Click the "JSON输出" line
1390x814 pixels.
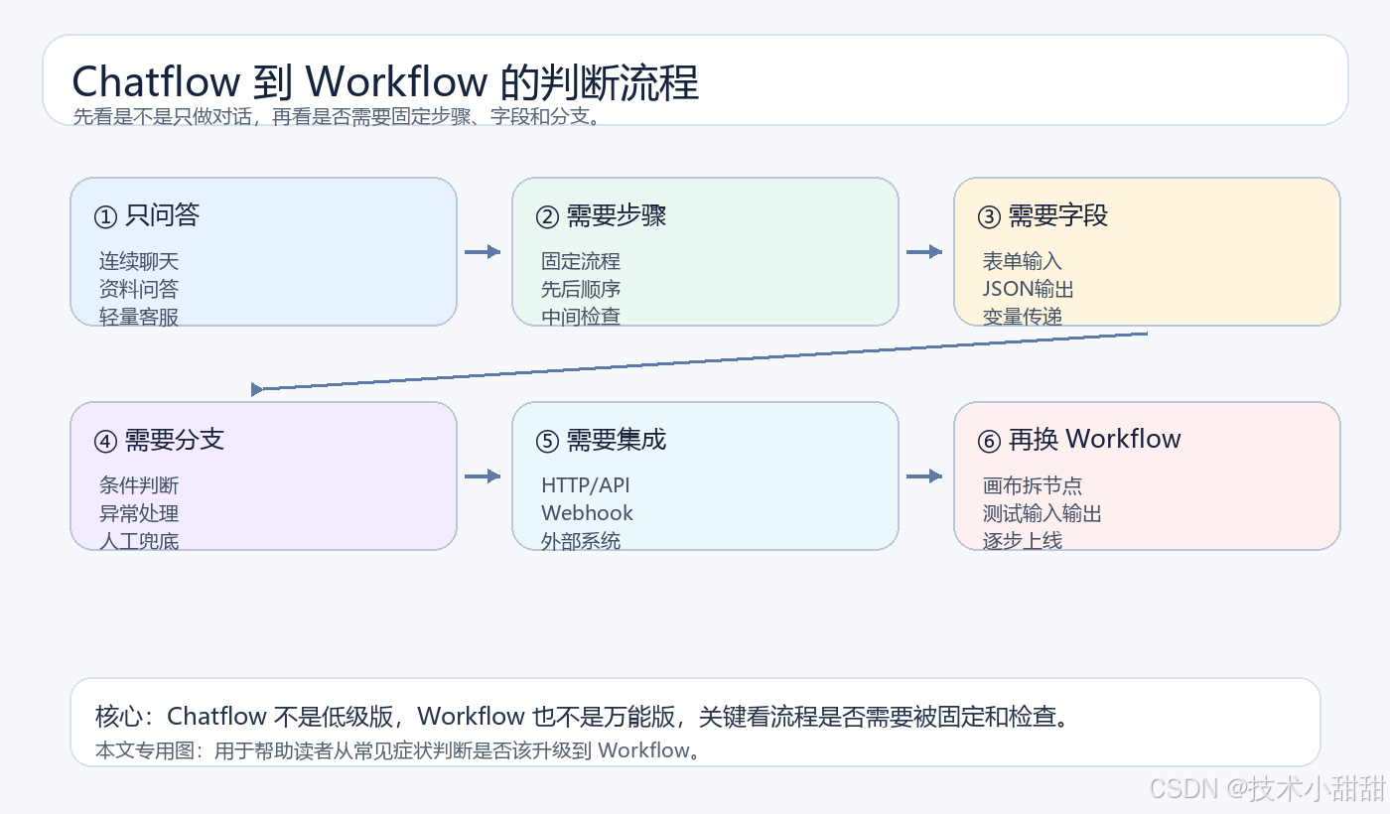[x=1029, y=289]
